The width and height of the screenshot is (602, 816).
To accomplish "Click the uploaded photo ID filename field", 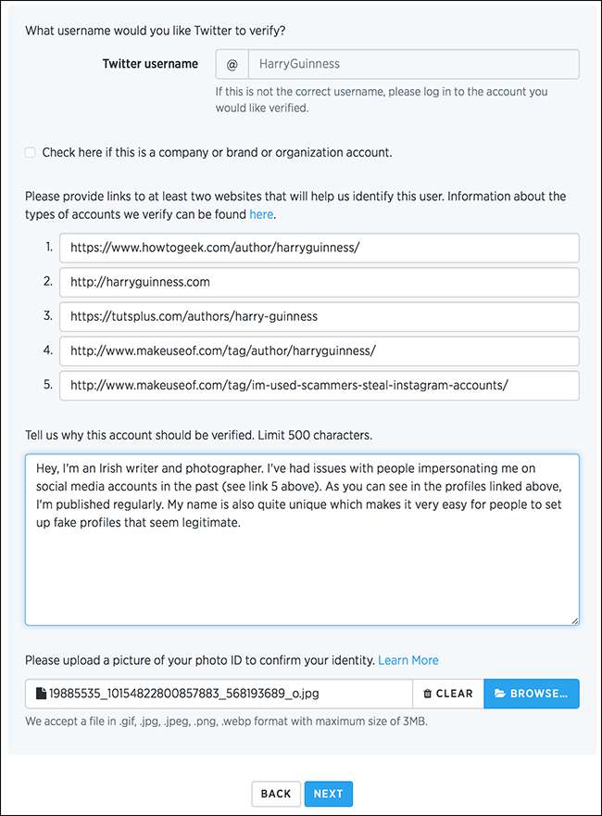I will point(222,694).
